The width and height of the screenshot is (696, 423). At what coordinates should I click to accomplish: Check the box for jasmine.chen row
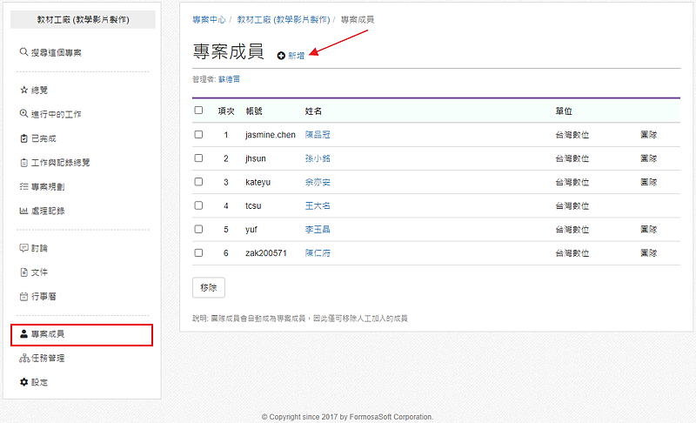click(199, 135)
